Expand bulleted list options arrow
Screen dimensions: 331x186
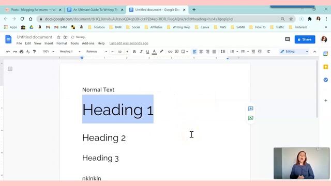point(248,52)
